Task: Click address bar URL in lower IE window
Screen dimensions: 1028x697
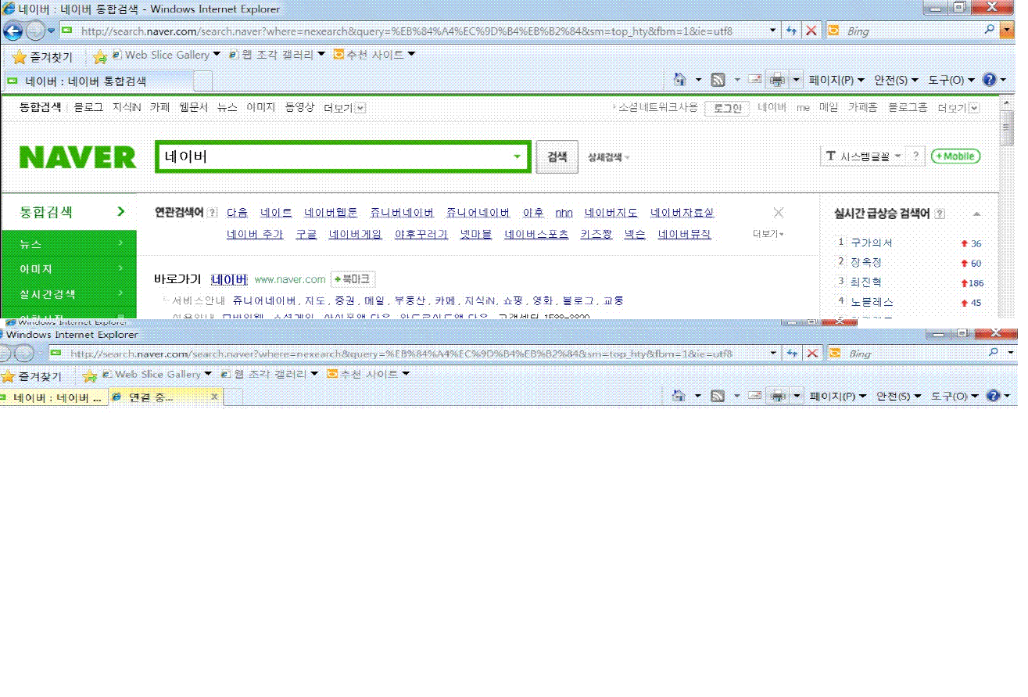Action: (x=400, y=354)
